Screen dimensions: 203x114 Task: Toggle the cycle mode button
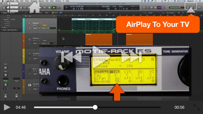click(x=144, y=8)
